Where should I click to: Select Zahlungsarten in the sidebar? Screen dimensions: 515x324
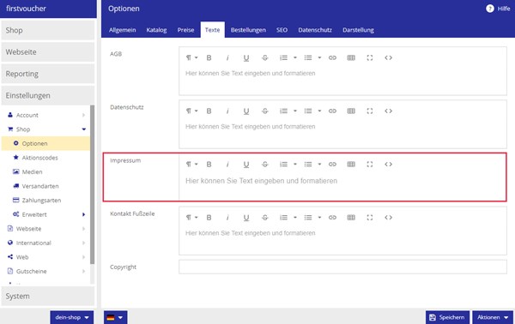[x=46, y=201]
